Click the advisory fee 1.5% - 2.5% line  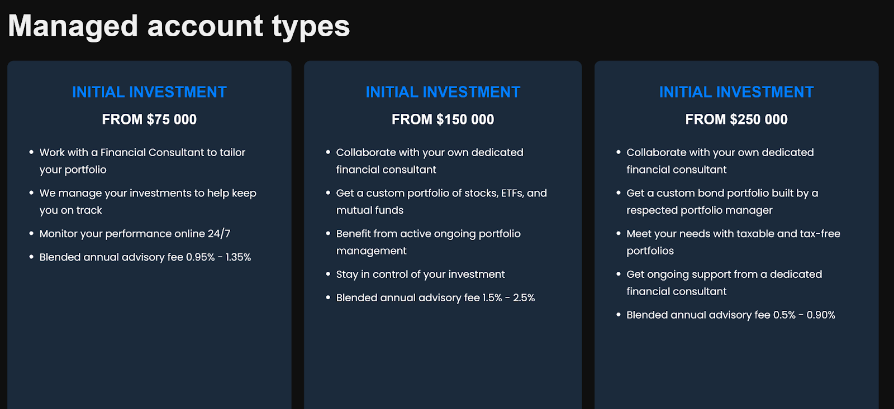pyautogui.click(x=435, y=298)
